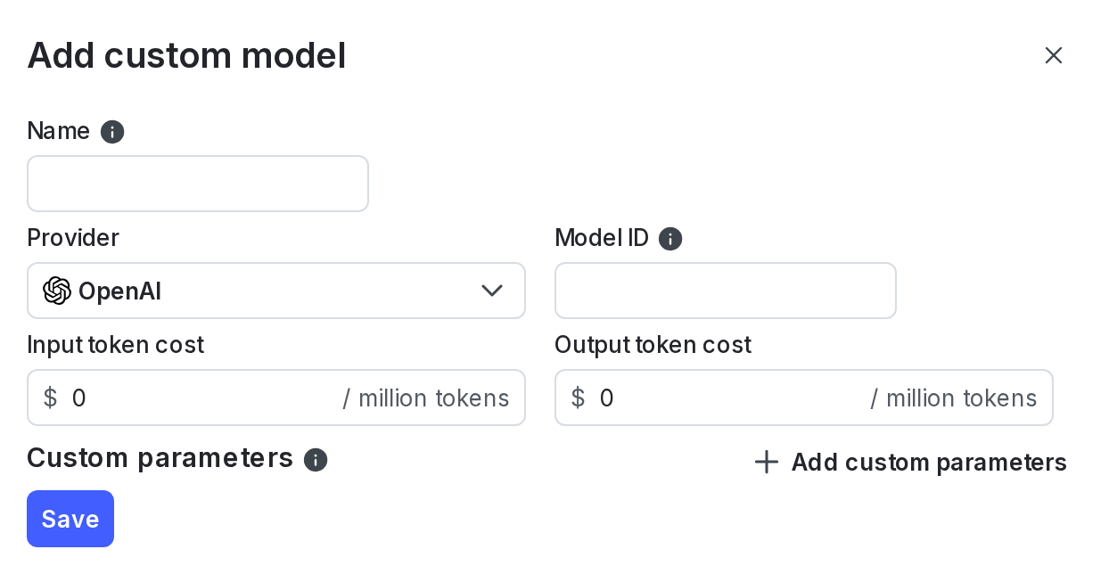This screenshot has width=1109, height=574.
Task: Expand the provider selection menu
Action: click(x=276, y=291)
